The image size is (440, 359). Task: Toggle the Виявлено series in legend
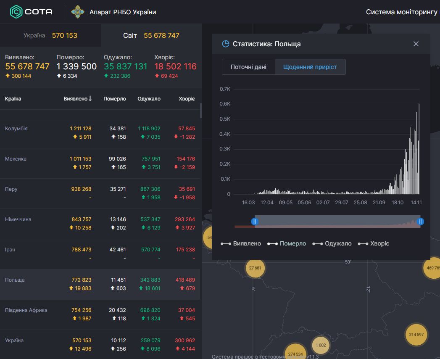(x=241, y=243)
